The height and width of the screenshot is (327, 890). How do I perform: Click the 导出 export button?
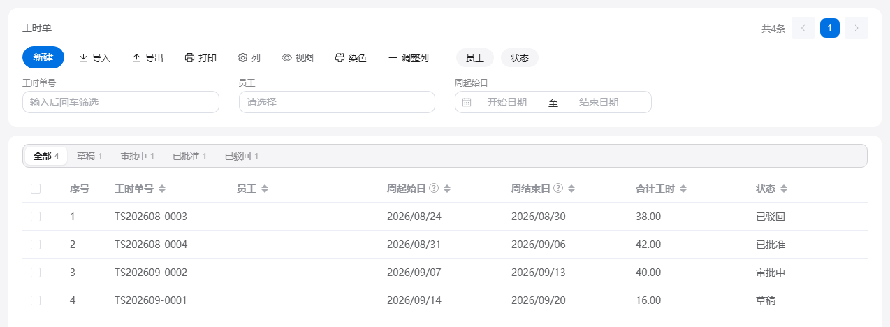pos(147,58)
